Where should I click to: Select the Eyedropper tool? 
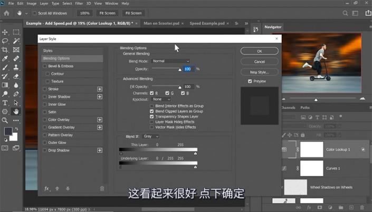pyautogui.click(x=5, y=59)
